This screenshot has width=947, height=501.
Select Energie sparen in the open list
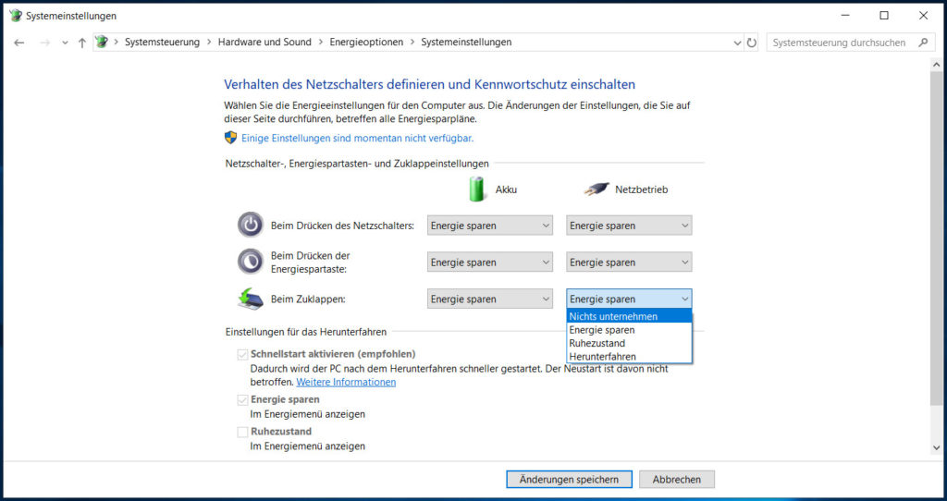629,330
